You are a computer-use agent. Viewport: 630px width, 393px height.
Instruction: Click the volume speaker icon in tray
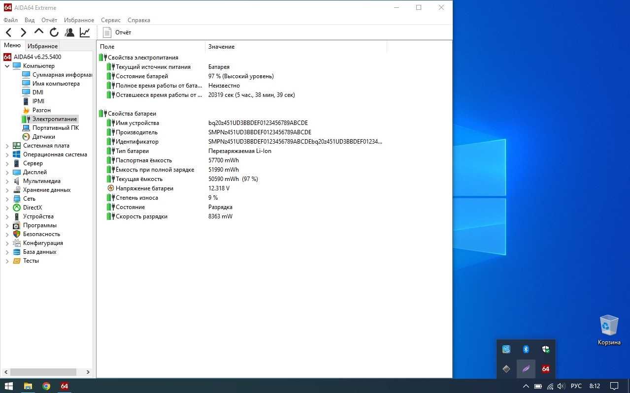click(561, 386)
